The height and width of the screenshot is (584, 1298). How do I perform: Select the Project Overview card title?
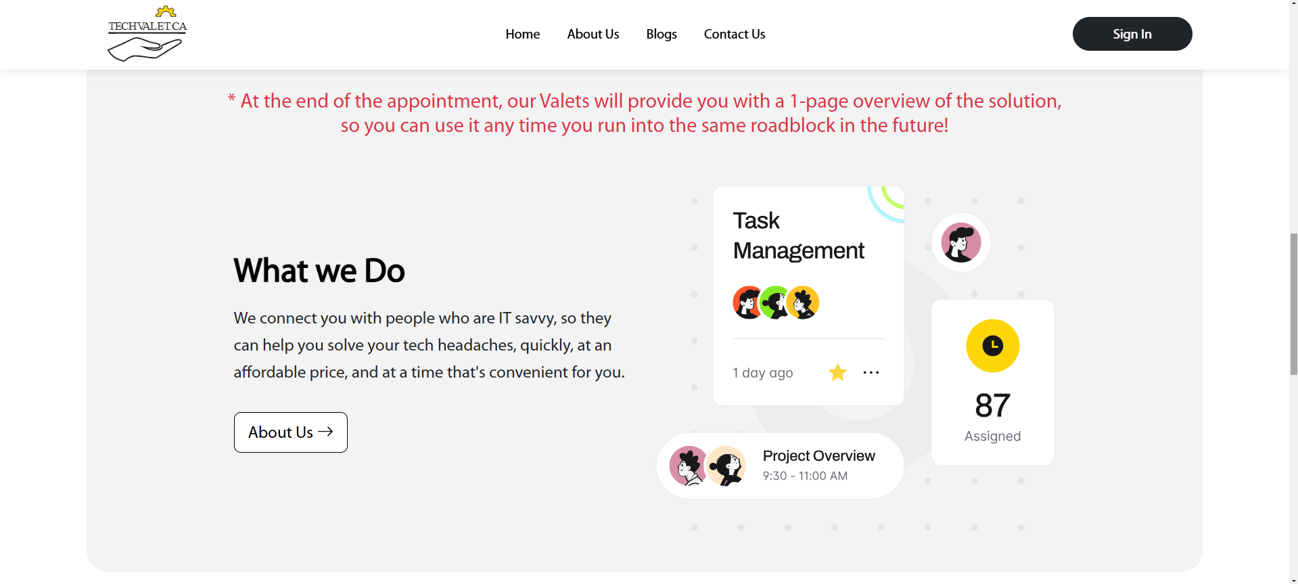pyautogui.click(x=818, y=455)
